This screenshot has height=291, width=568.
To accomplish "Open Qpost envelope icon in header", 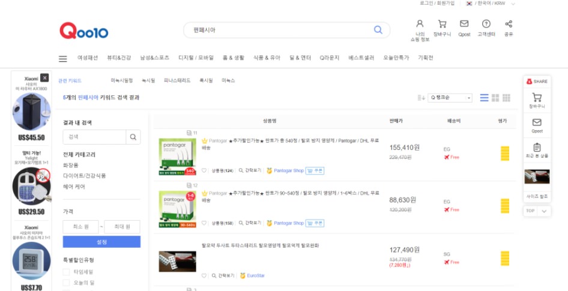I will click(x=464, y=23).
